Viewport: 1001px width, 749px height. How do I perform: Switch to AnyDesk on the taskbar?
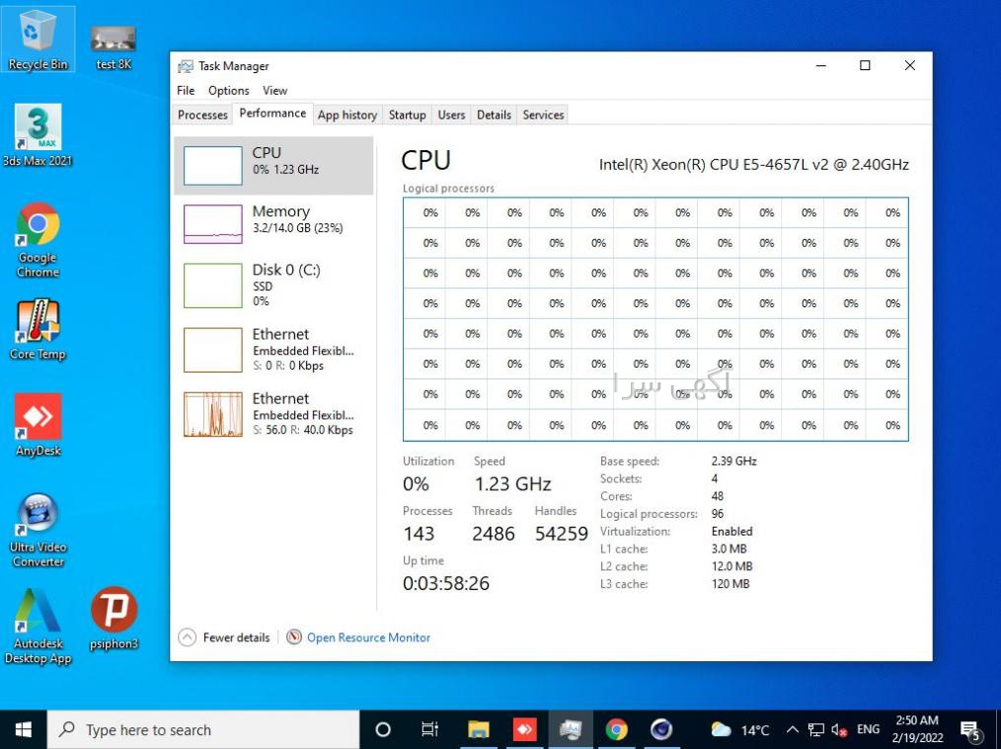pyautogui.click(x=524, y=729)
